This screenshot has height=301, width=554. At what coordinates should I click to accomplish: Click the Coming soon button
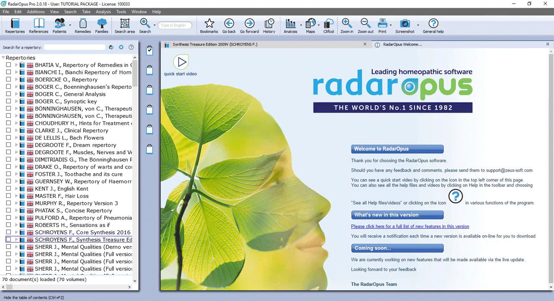(397, 248)
